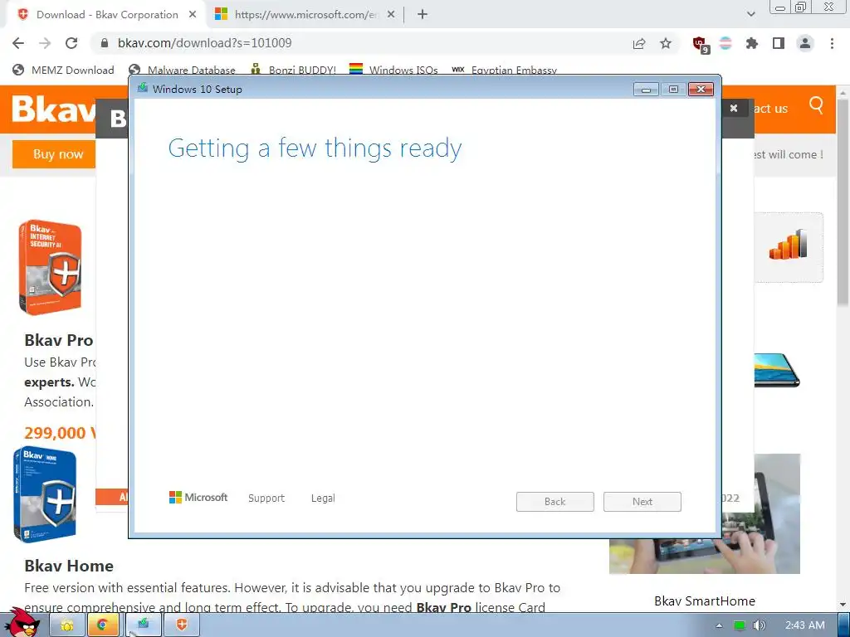
Task: Click the green network tray icon
Action: (740, 625)
